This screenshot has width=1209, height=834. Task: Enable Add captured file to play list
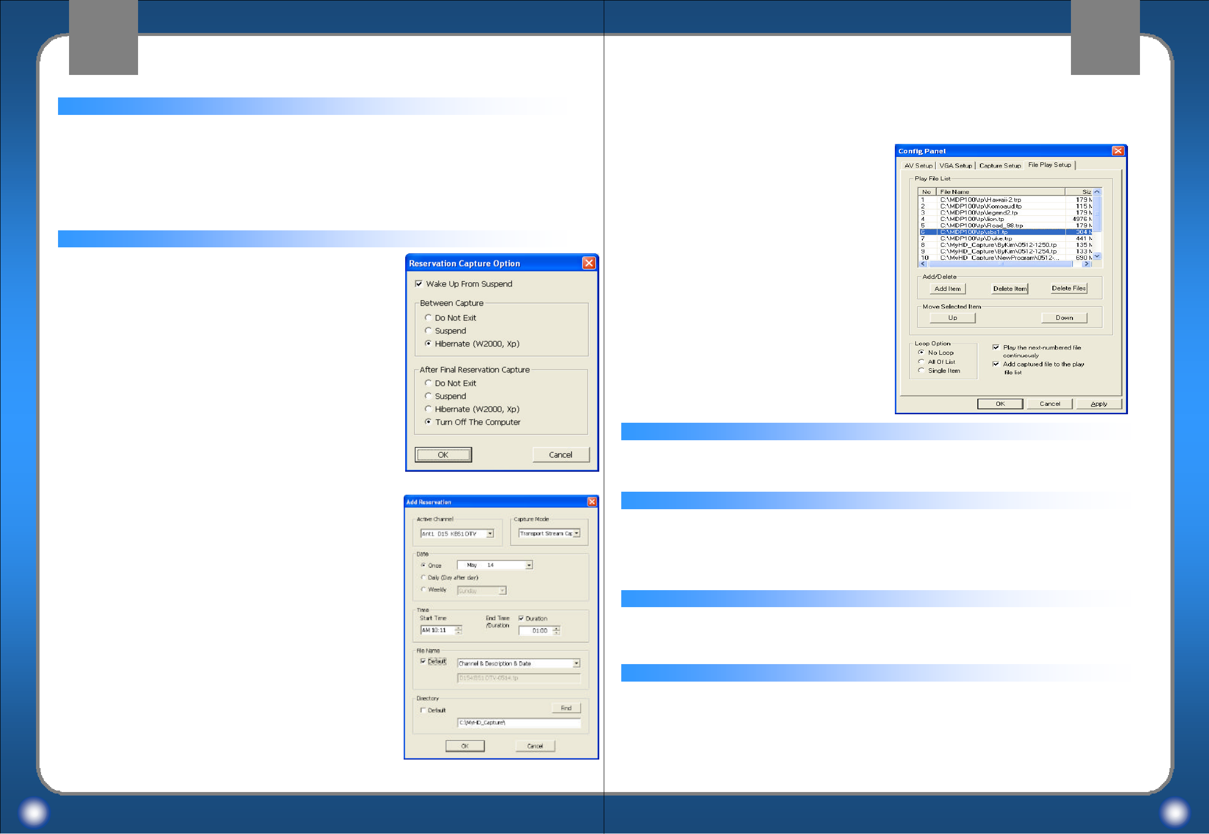point(995,364)
